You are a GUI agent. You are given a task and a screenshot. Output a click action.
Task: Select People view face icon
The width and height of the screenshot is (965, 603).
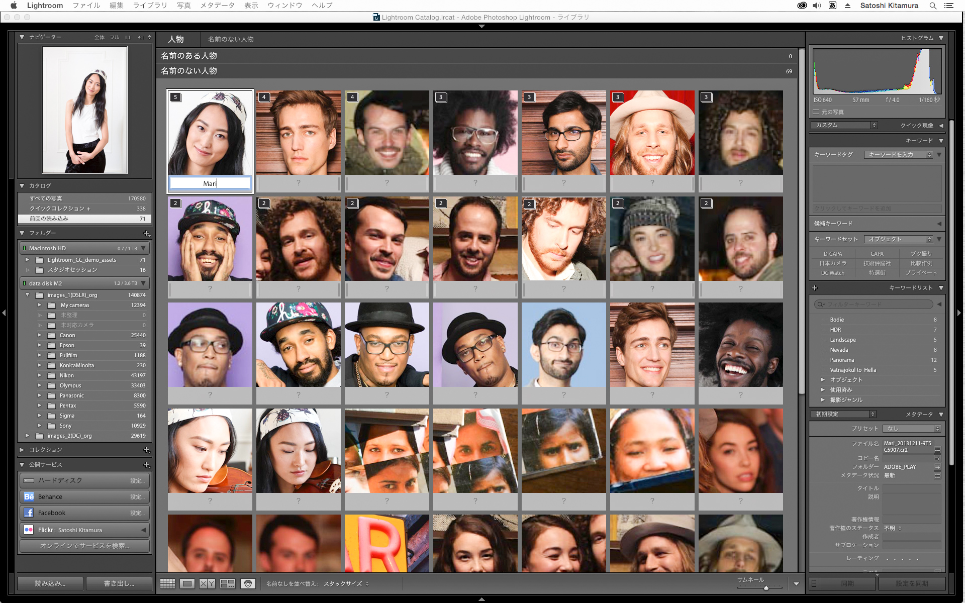(248, 583)
